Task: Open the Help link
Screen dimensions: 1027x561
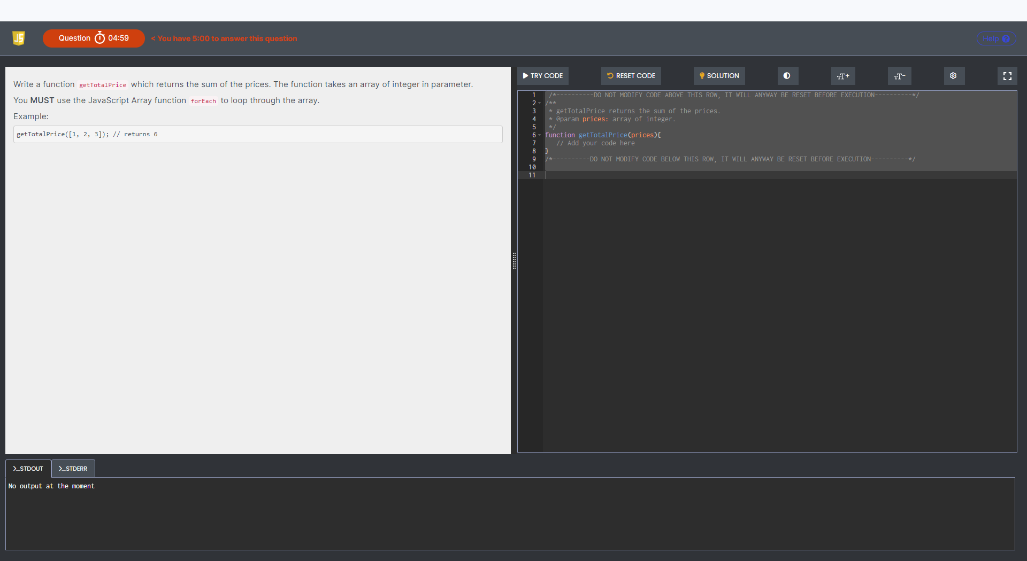Action: (x=995, y=38)
